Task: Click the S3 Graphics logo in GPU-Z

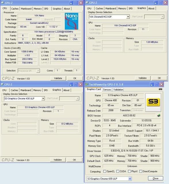Action: click(153, 102)
